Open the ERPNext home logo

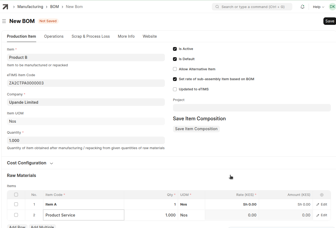click(5, 7)
